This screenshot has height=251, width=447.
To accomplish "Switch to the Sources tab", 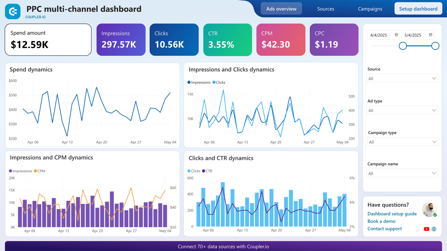I will coord(326,9).
